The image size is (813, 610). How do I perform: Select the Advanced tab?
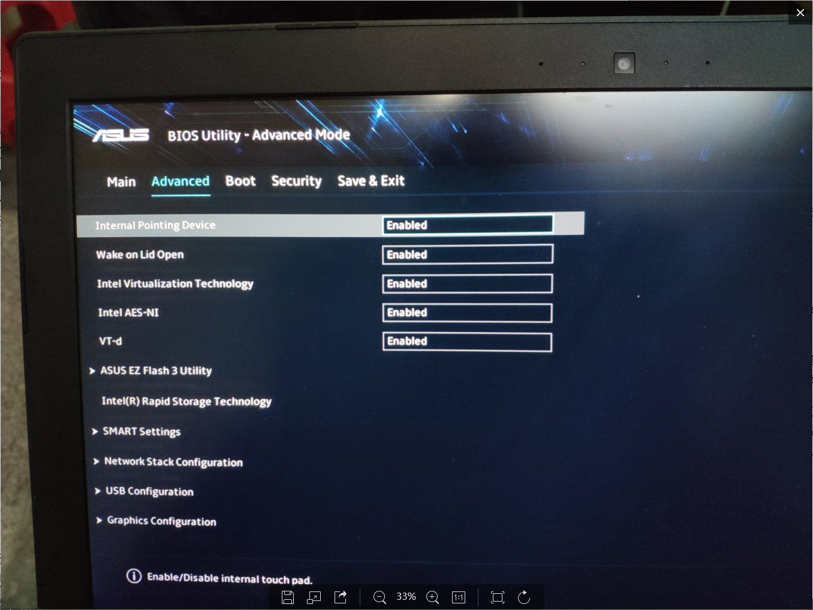click(x=180, y=181)
